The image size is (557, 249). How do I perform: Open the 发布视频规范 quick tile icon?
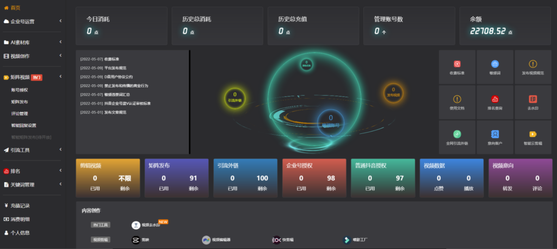pos(533,64)
